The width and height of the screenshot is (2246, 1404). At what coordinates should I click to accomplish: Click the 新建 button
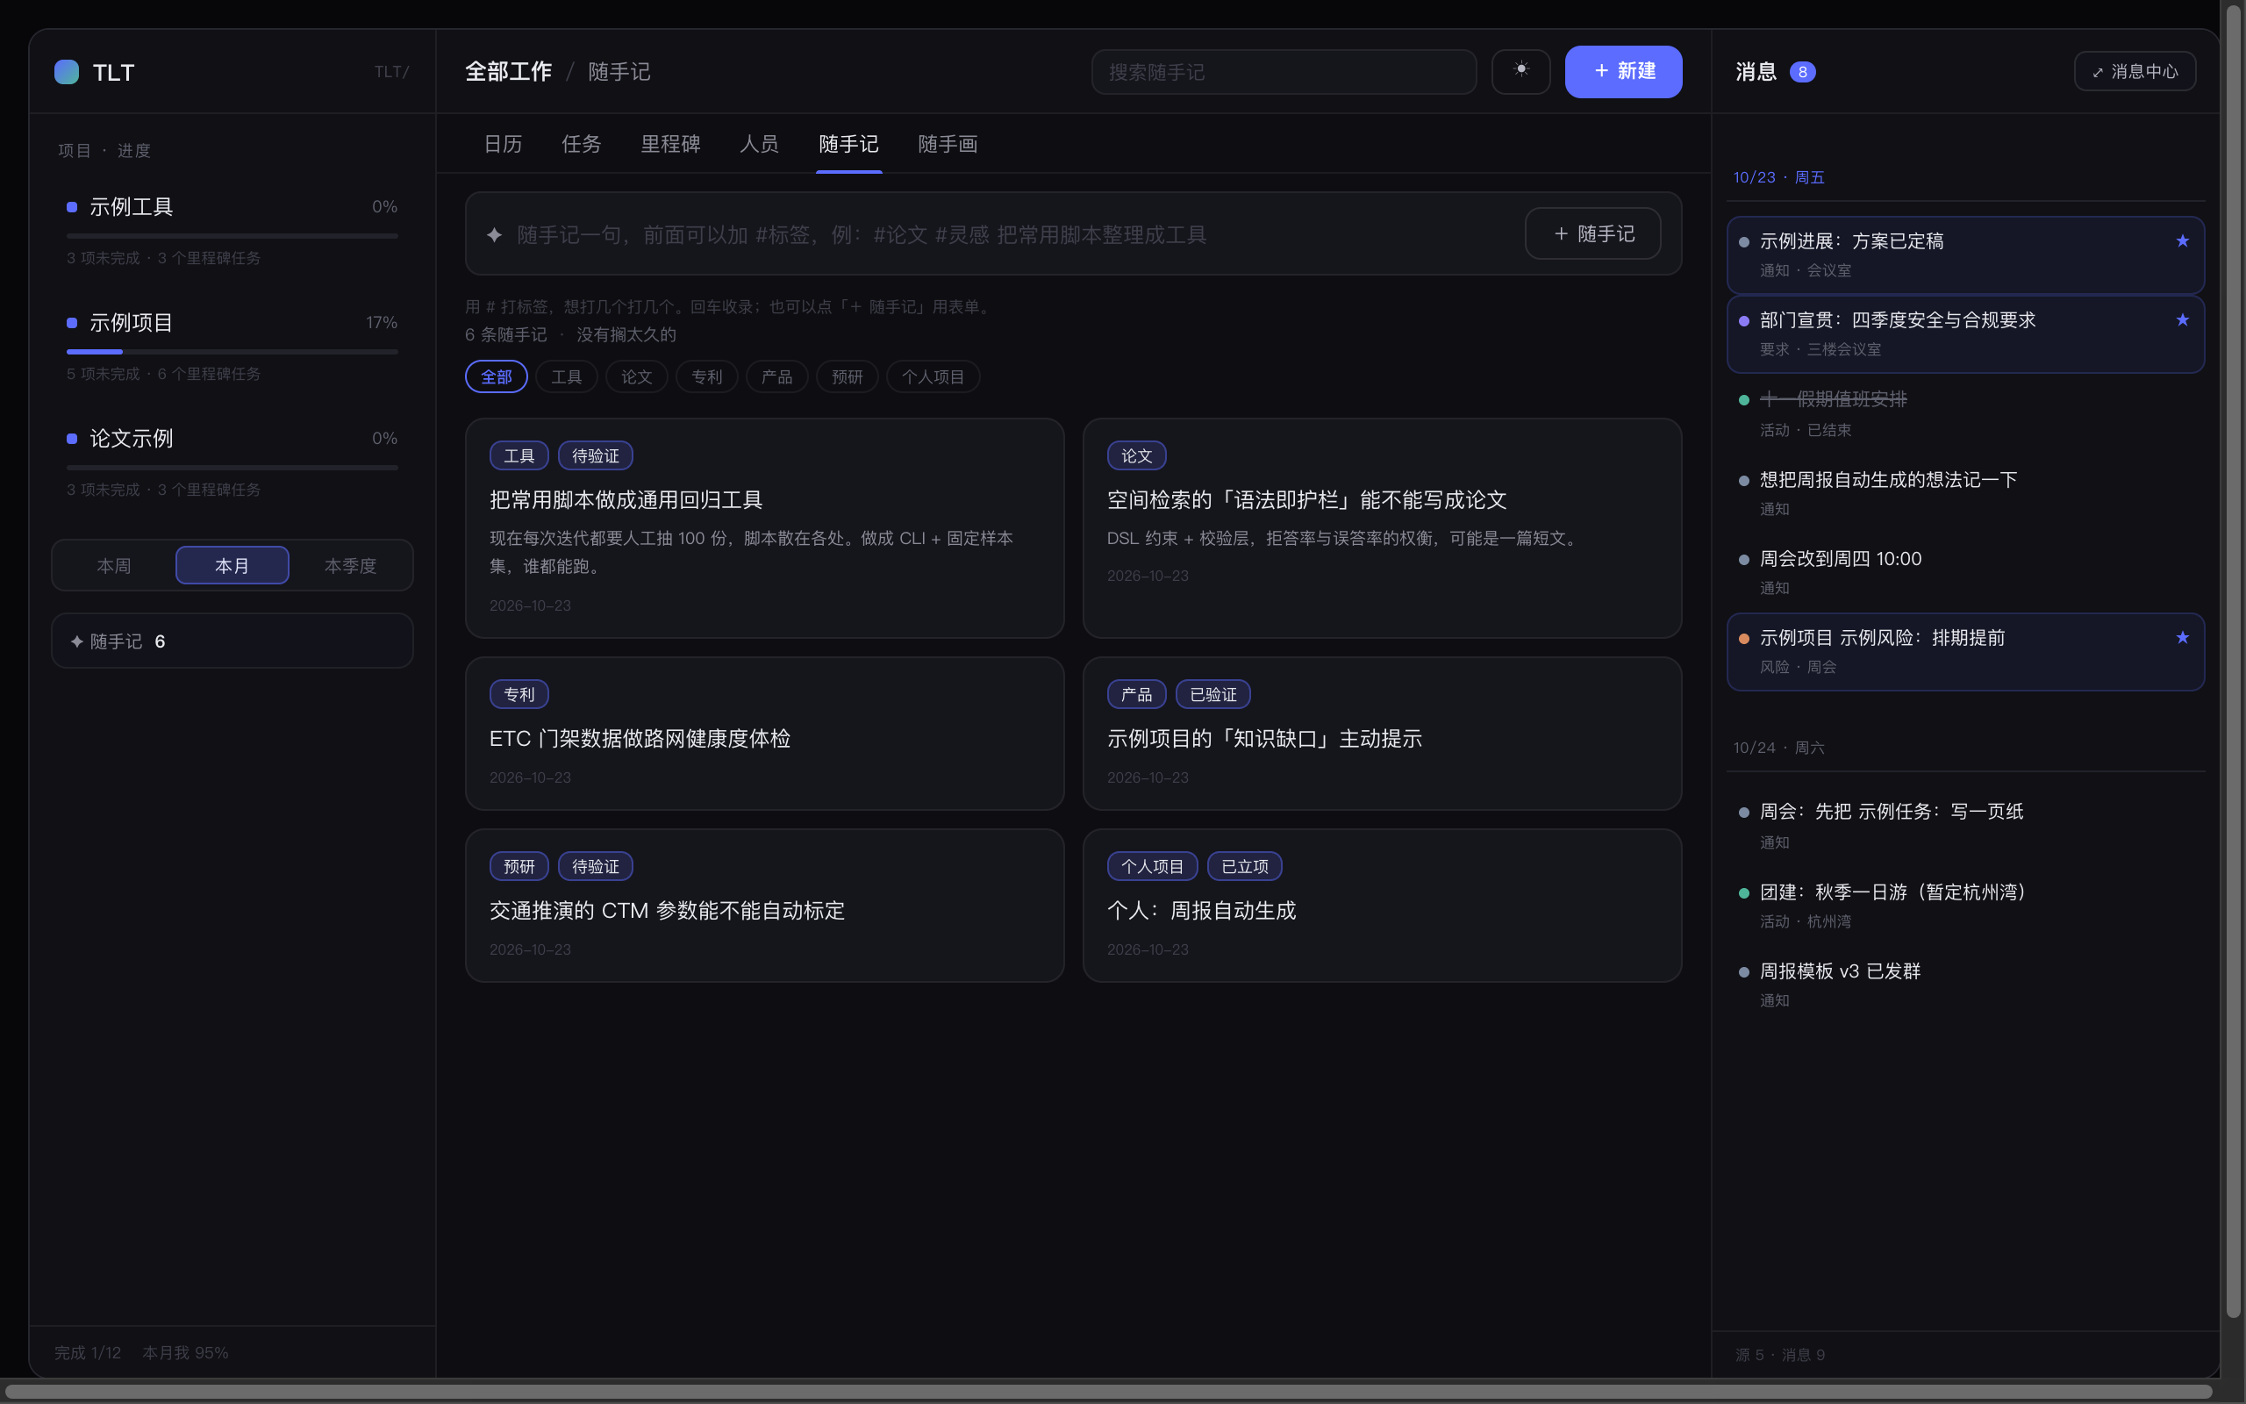[x=1623, y=71]
